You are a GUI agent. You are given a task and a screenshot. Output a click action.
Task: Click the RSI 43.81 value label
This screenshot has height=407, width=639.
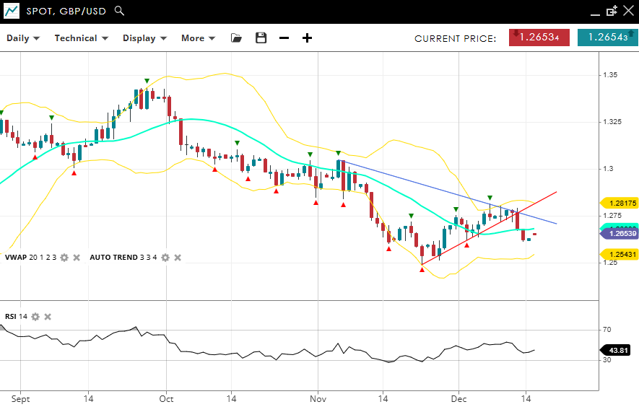point(620,350)
